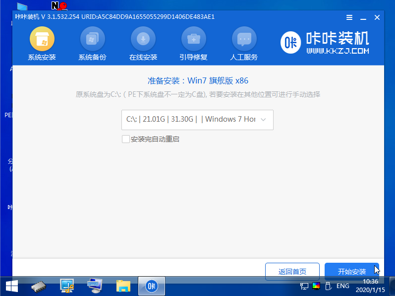This screenshot has width=395, height=296.
Task: Open the on-screen keyboard taskbar icon
Action: [94, 286]
